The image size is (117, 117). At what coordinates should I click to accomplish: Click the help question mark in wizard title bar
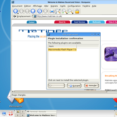click(x=92, y=34)
